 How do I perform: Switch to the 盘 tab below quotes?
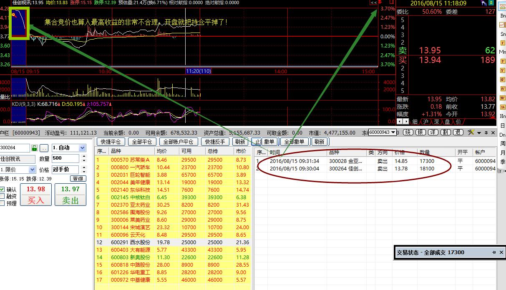coord(447,122)
